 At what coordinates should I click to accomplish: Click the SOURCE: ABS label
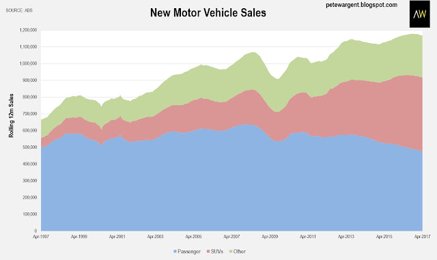pyautogui.click(x=19, y=10)
